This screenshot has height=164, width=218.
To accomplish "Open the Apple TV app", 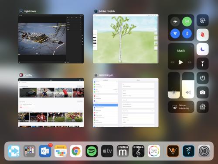I will 107,151.
